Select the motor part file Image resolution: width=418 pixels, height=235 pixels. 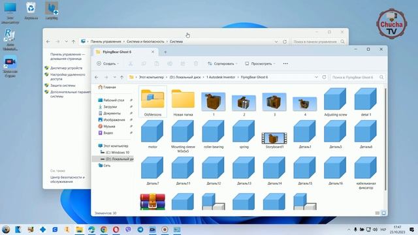[x=152, y=134]
